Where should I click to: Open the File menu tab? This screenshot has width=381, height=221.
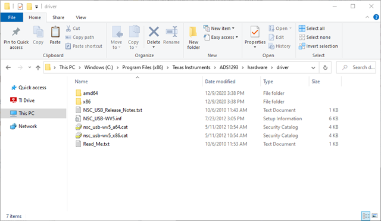pos(12,17)
